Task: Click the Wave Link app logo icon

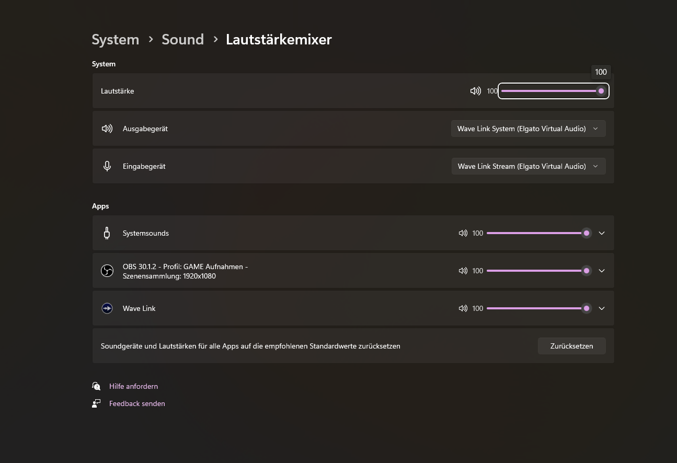Action: point(107,308)
